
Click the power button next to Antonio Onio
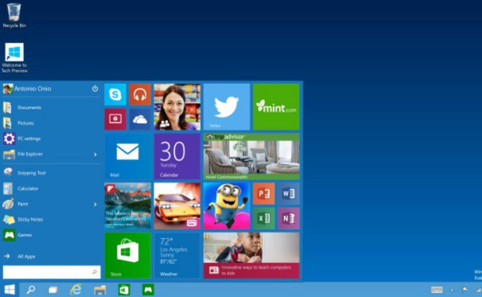94,89
